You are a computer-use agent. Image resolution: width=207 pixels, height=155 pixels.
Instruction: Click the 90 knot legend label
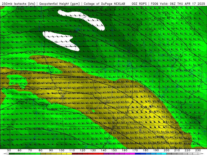pos(51,150)
